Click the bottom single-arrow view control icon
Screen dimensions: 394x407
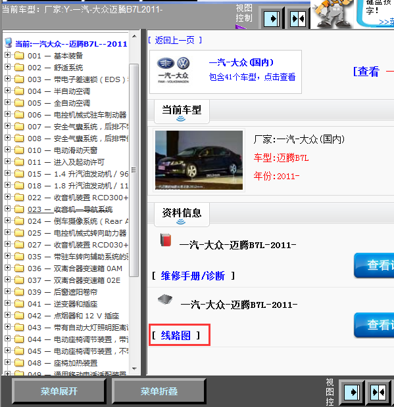pyautogui.click(x=352, y=392)
